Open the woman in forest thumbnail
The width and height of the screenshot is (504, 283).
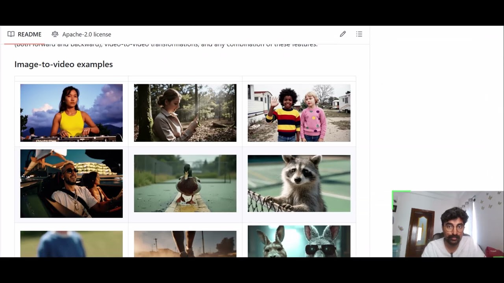click(185, 113)
